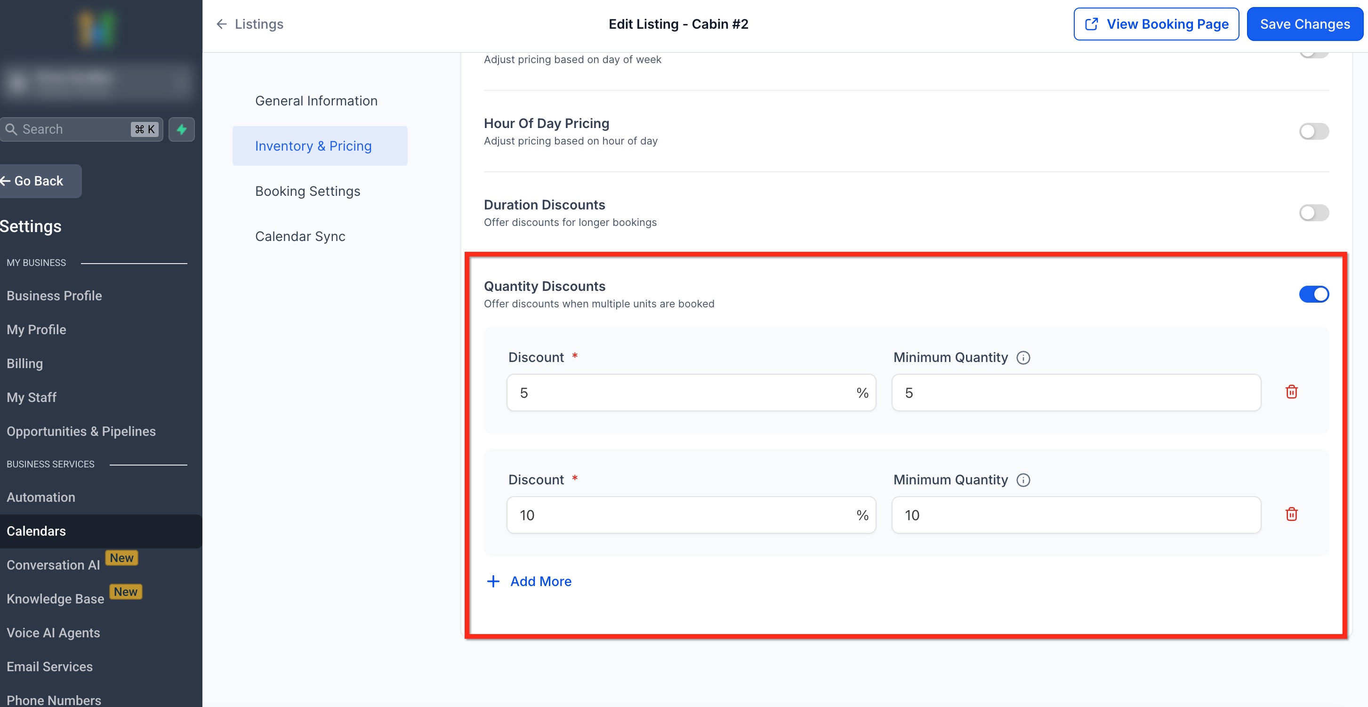Open View Booking Page
This screenshot has height=707, width=1368.
[1156, 24]
